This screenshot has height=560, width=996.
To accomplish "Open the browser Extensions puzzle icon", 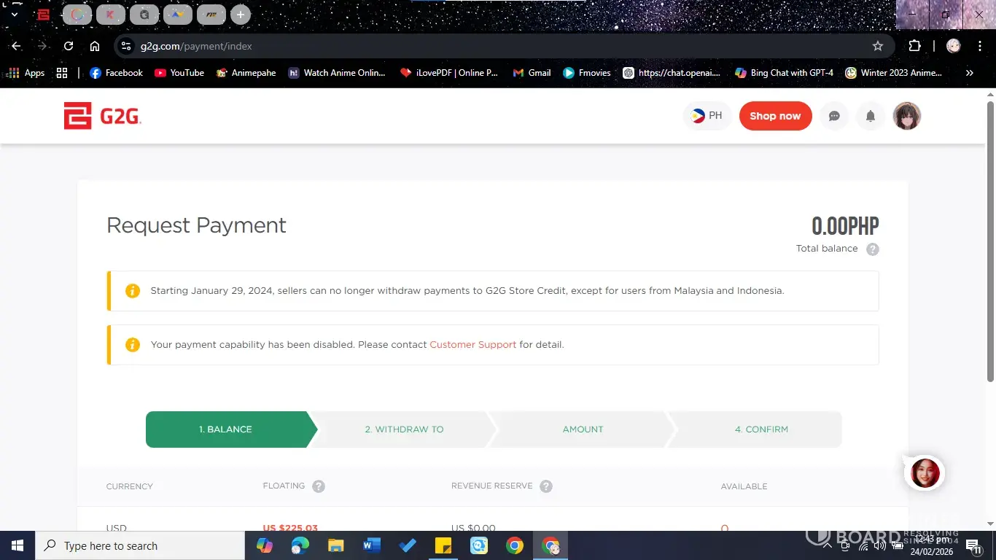I will tap(914, 46).
